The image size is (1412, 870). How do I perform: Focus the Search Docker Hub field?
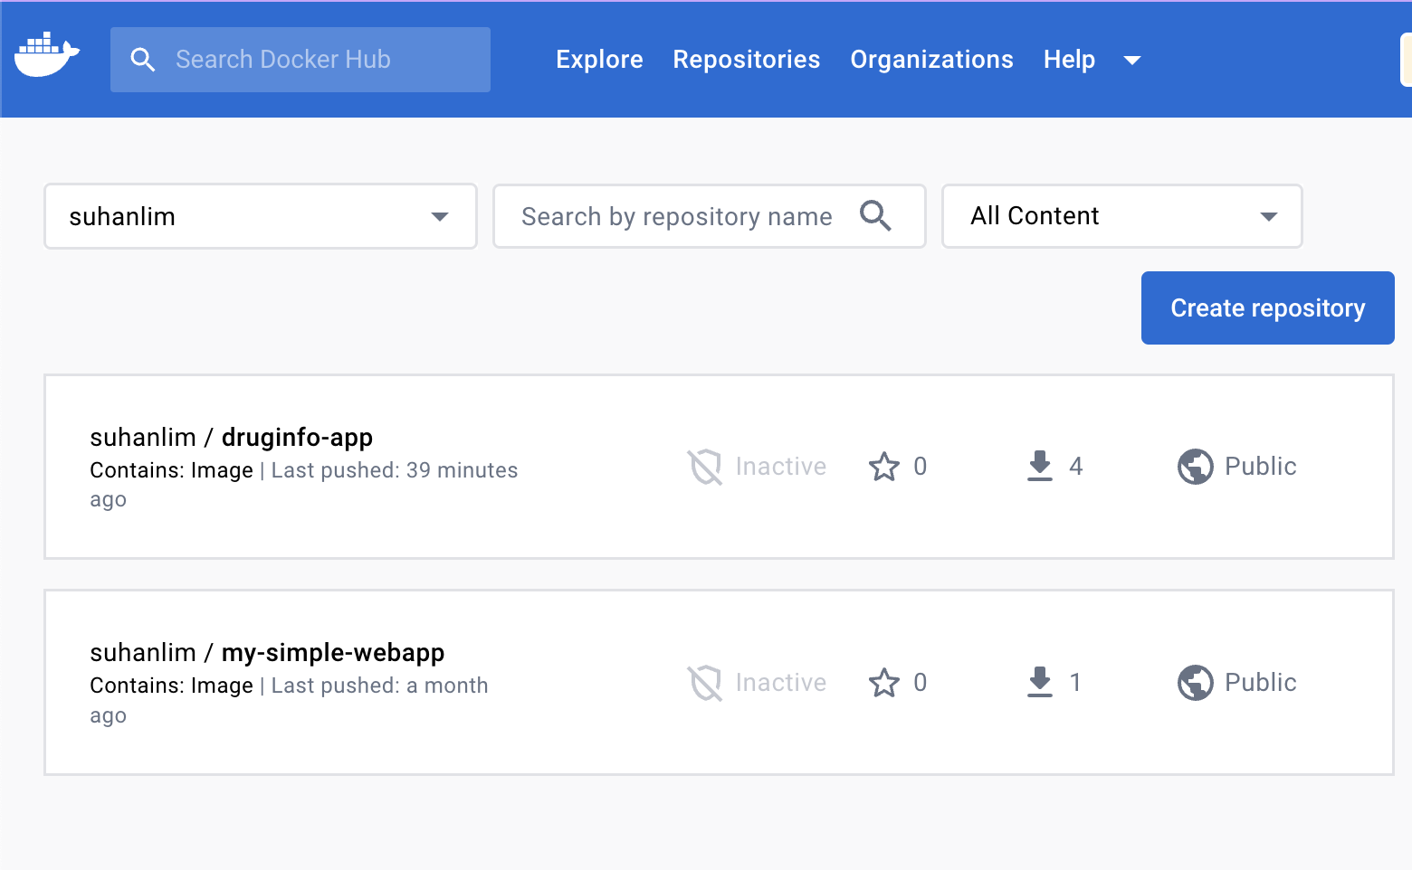pos(301,60)
